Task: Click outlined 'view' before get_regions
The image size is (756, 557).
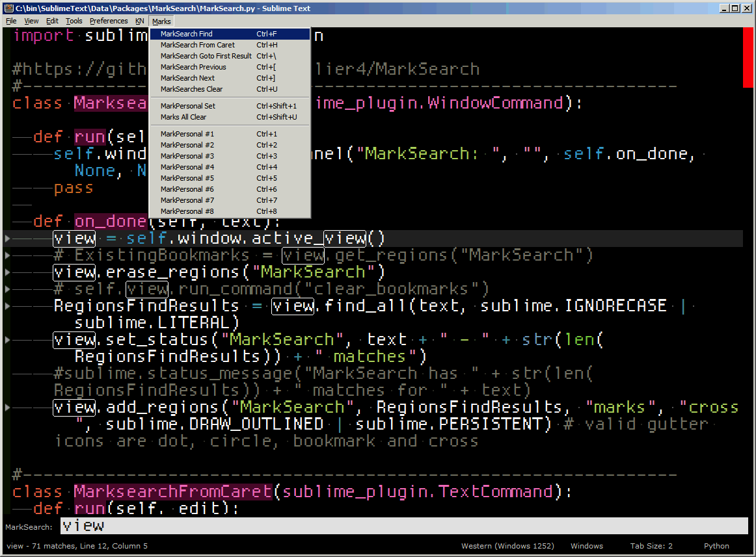Action: (303, 255)
